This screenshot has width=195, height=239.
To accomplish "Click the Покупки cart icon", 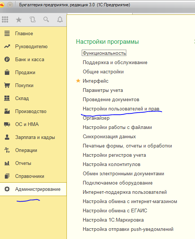I will pos(7,85).
